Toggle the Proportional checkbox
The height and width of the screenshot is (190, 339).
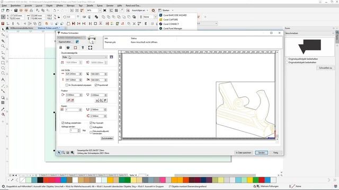96,85
